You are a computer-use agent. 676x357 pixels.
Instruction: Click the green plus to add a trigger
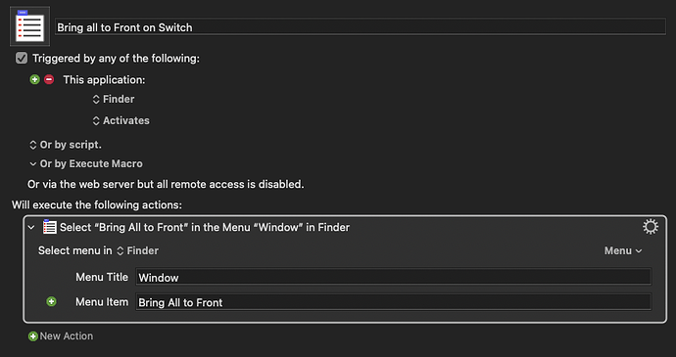point(35,79)
